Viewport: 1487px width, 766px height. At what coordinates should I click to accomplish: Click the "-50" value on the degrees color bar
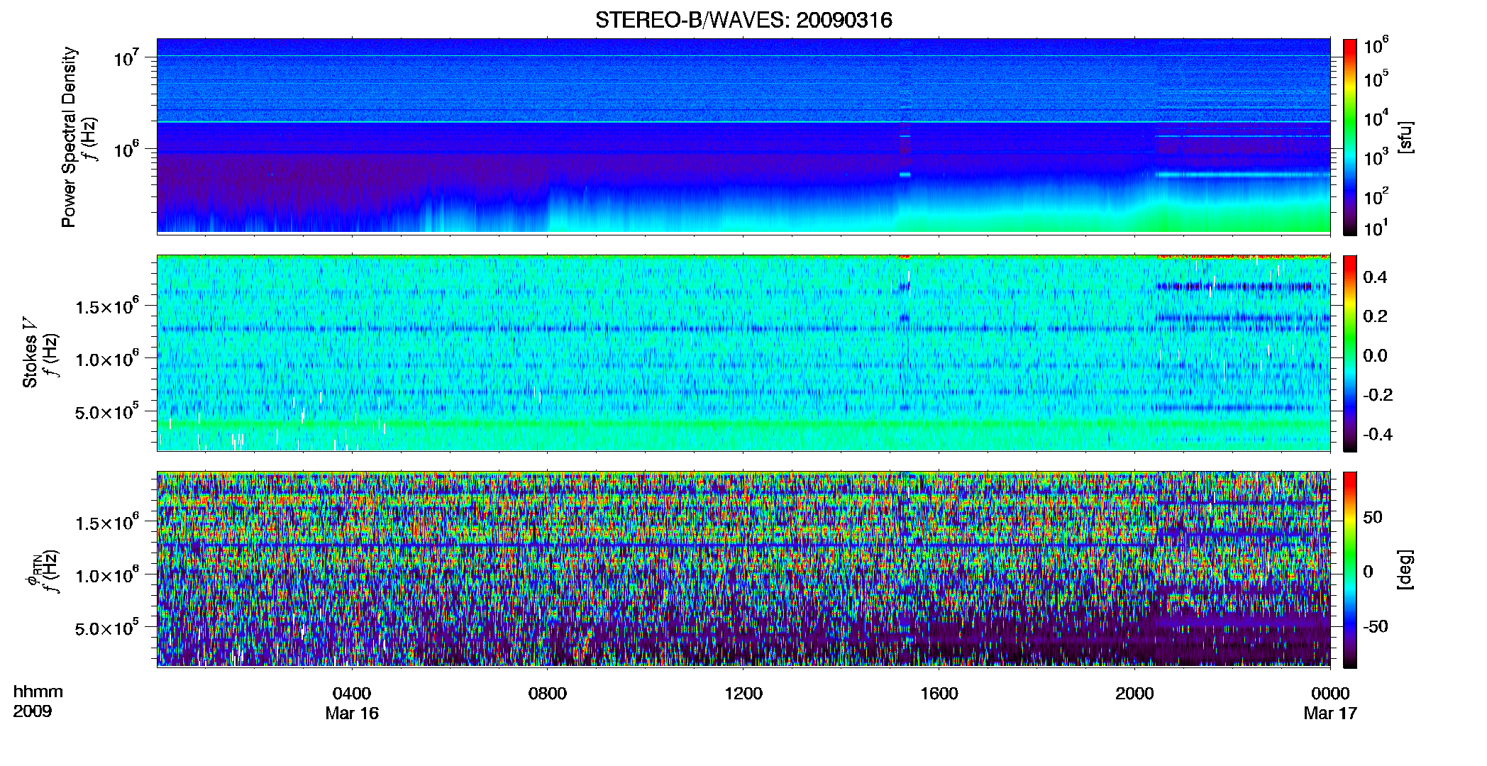[x=1375, y=626]
